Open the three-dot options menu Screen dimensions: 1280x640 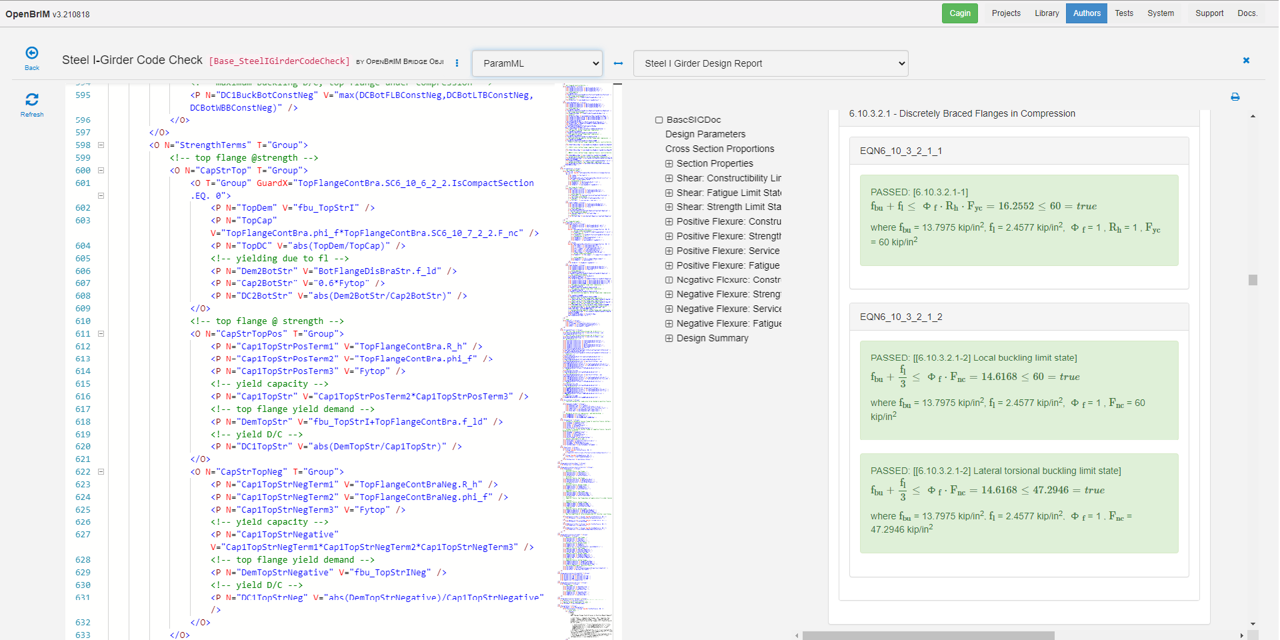(457, 63)
